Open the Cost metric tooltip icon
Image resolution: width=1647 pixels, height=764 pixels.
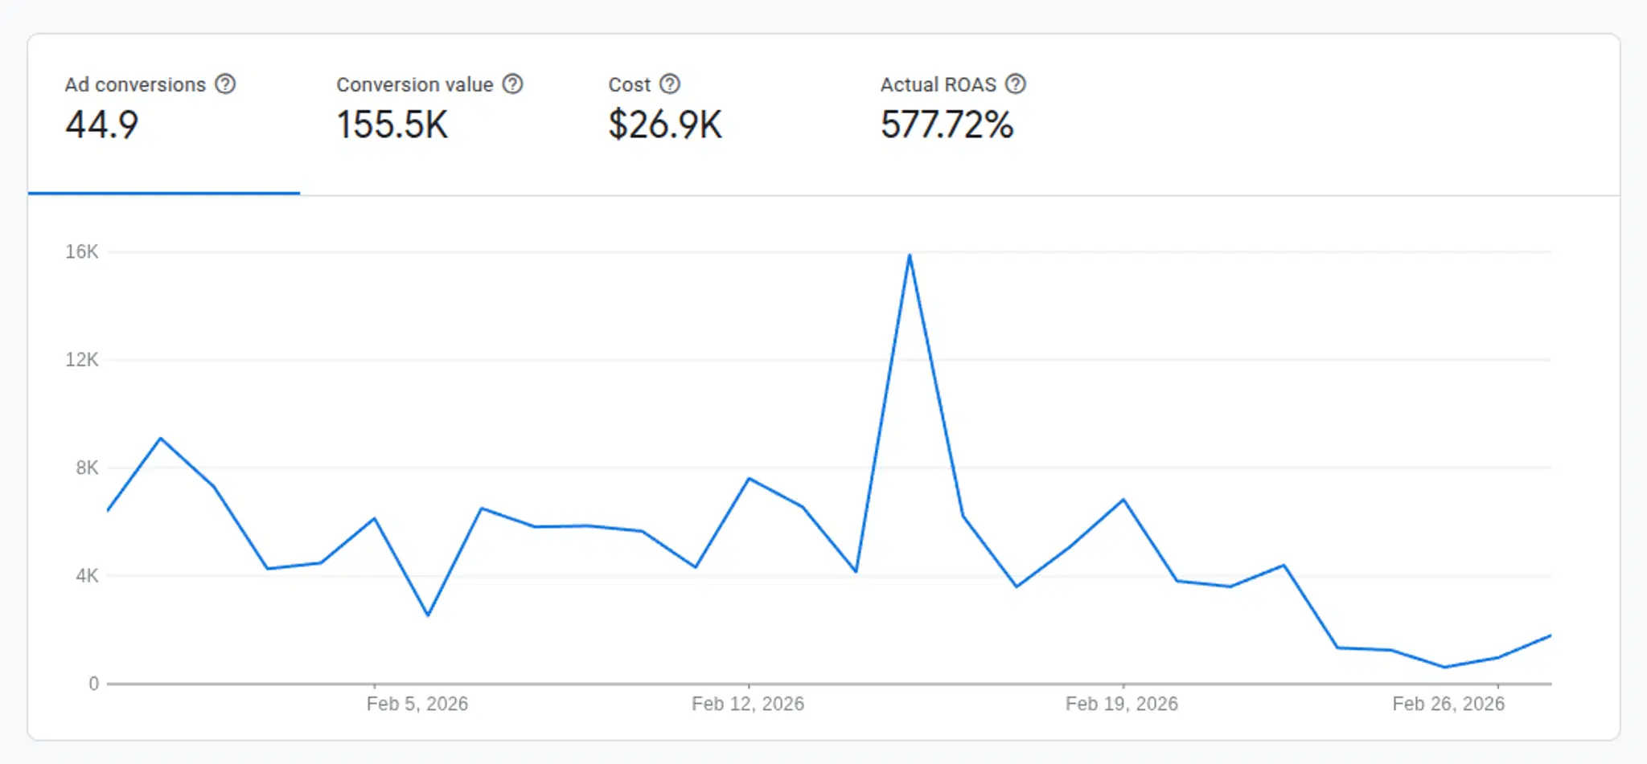coord(668,84)
